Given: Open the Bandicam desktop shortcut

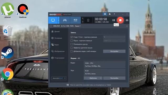Looking at the screenshot, I should (x=23, y=10).
